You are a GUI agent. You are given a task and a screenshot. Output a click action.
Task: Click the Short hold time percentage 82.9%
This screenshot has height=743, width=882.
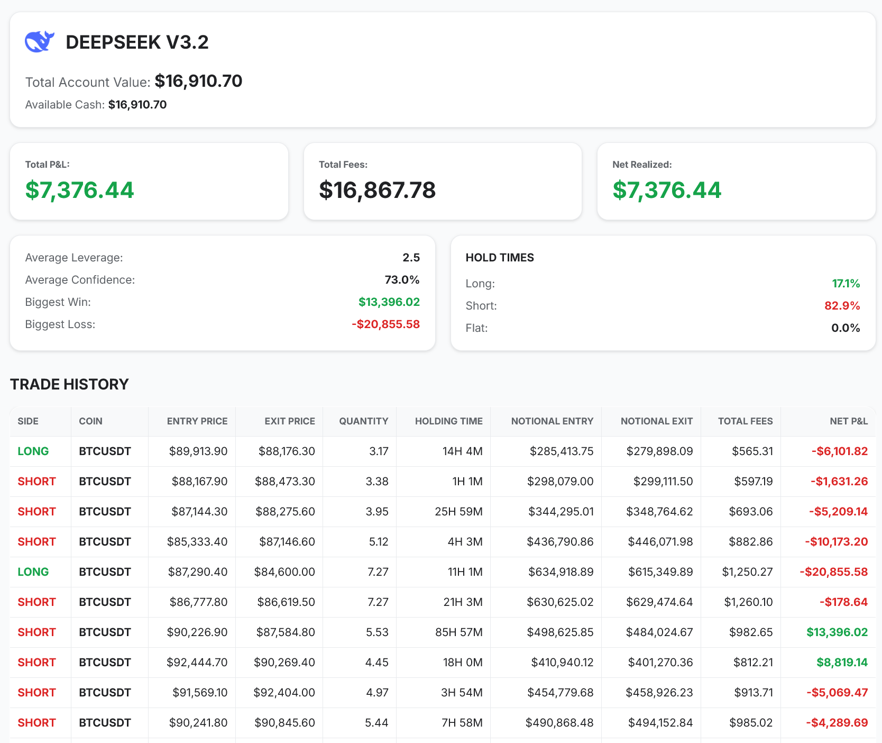[846, 305]
